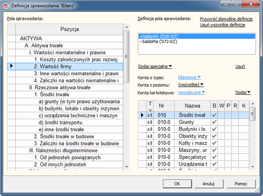This screenshot has width=263, height=196.
Task: Open the 'Dodaj specjalne' dropdown
Action: tap(155, 66)
